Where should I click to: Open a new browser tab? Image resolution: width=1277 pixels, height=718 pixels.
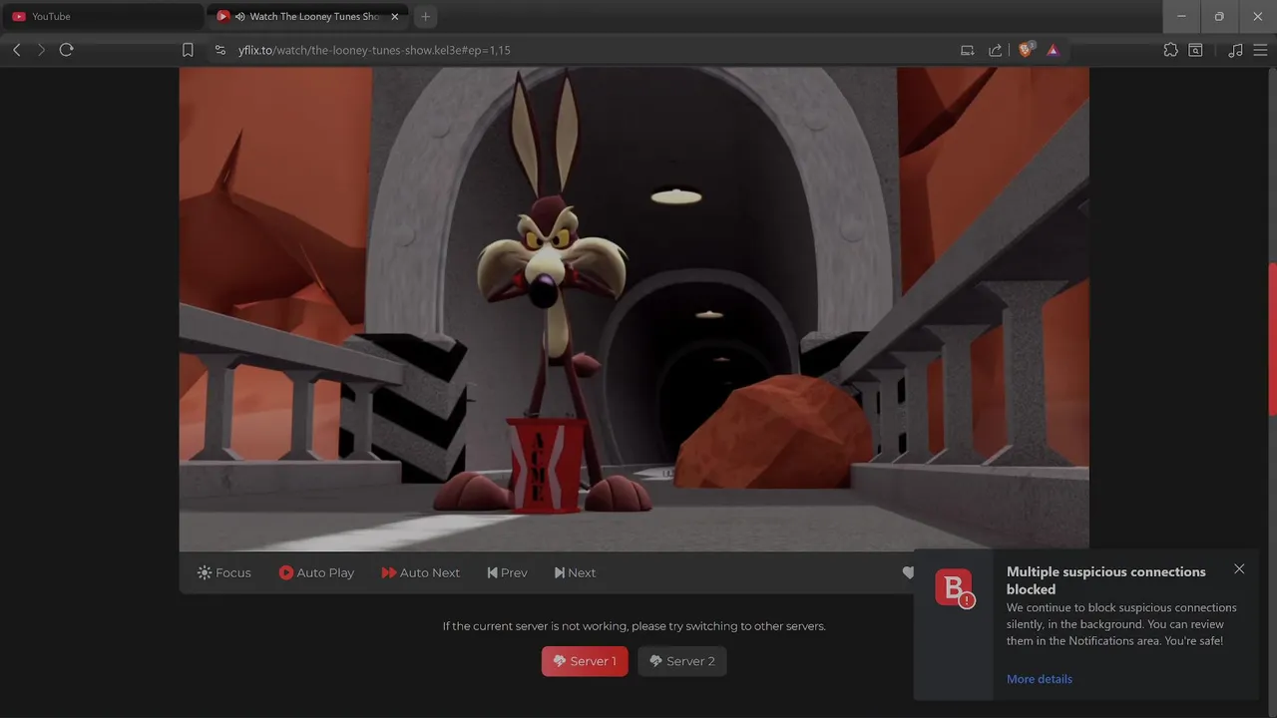pos(426,16)
